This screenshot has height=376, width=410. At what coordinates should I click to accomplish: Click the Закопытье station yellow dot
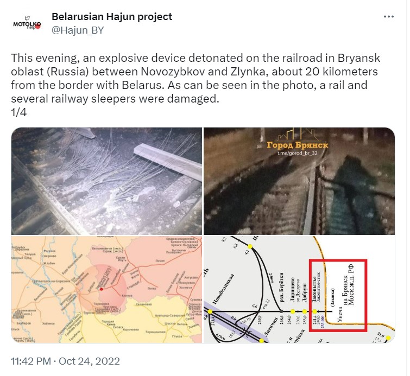click(315, 311)
